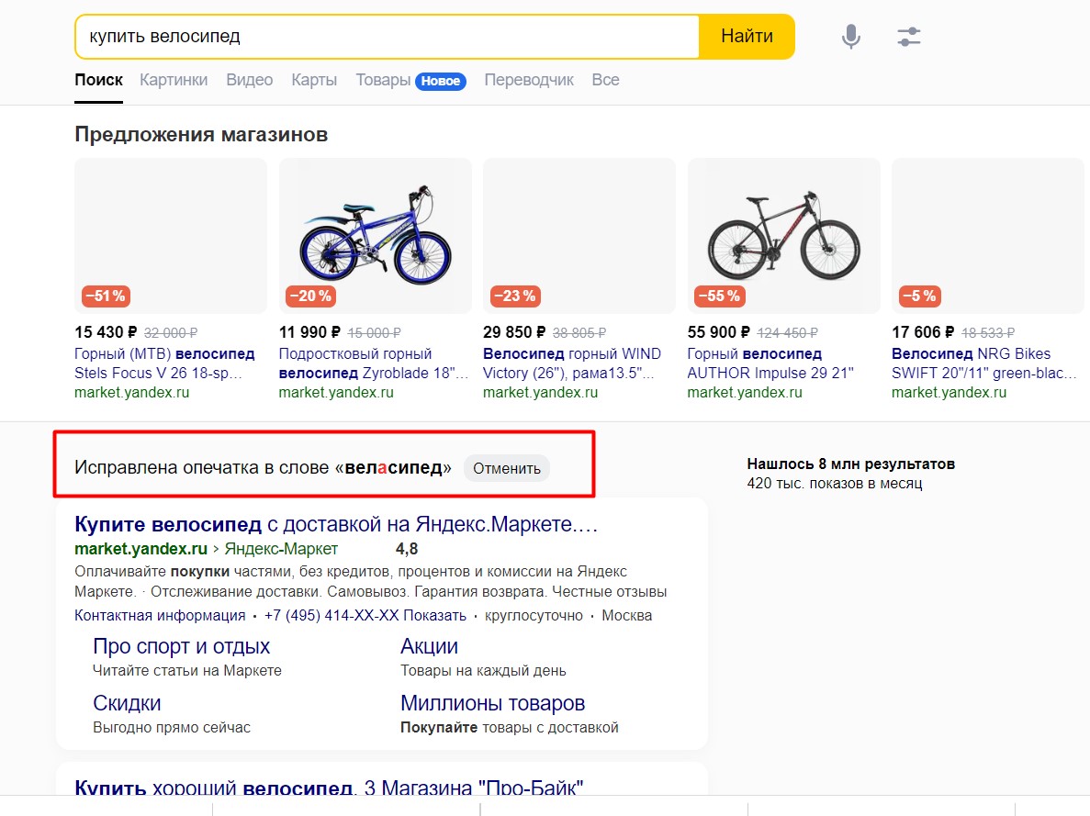The height and width of the screenshot is (816, 1090).
Task: Show the Все services tab
Action: [x=605, y=80]
